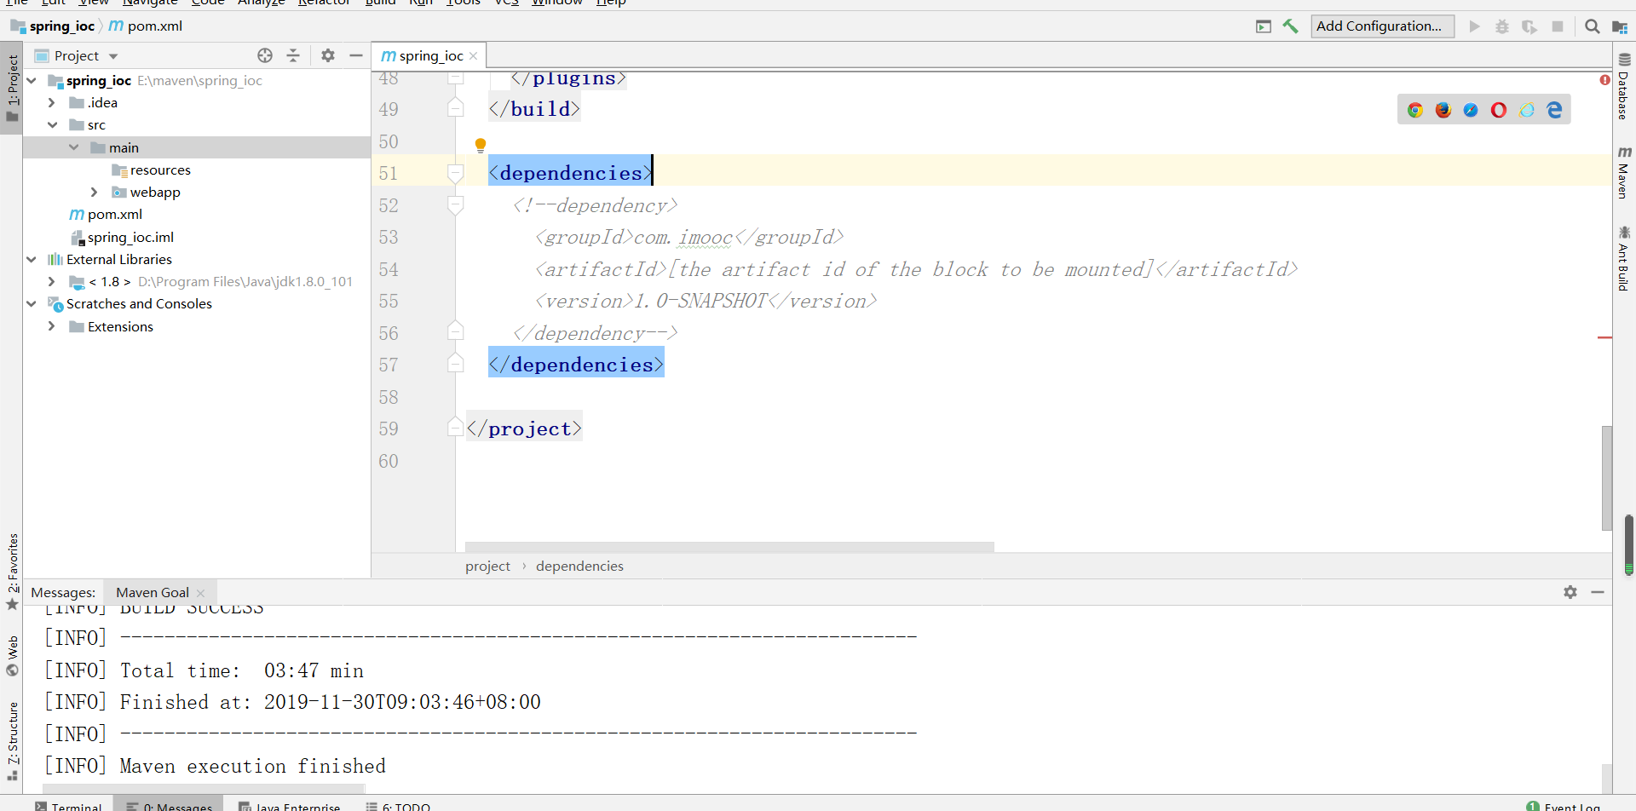
Task: Click spring_ioc in the navigation bar
Action: click(x=53, y=26)
